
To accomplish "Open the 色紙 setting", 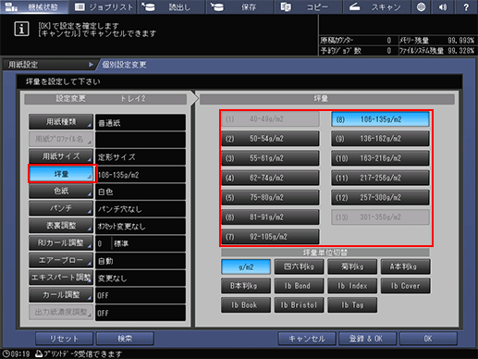I will coord(61,192).
